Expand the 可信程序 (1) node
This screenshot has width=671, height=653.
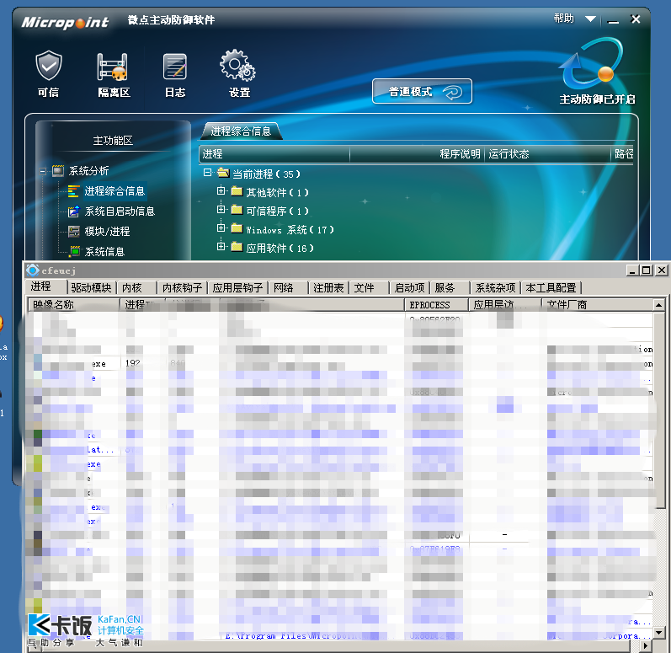pos(221,210)
